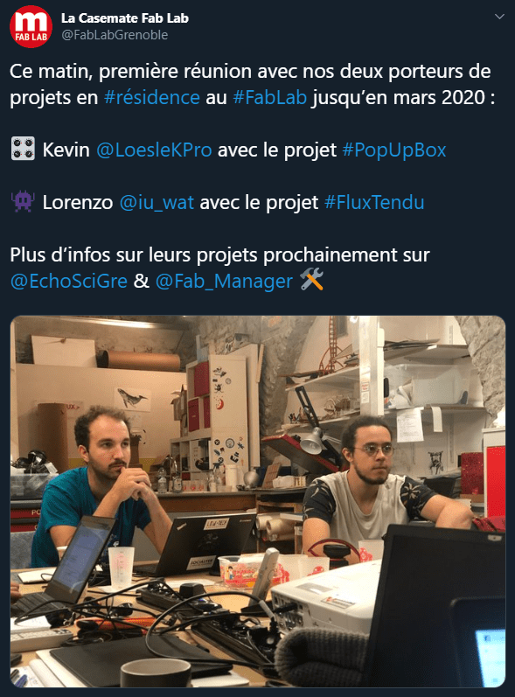Visit the @LoesleKPro mention
This screenshot has height=697, width=515.
coord(154,150)
